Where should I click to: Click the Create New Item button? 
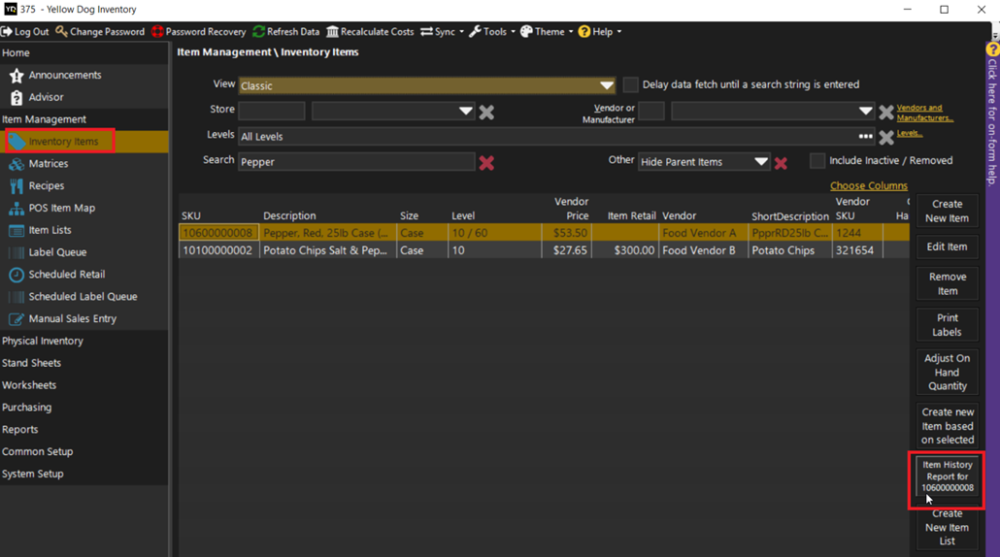click(x=947, y=211)
